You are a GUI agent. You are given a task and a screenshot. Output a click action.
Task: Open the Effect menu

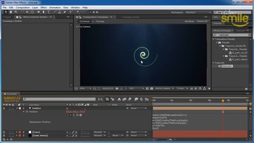click(44, 8)
